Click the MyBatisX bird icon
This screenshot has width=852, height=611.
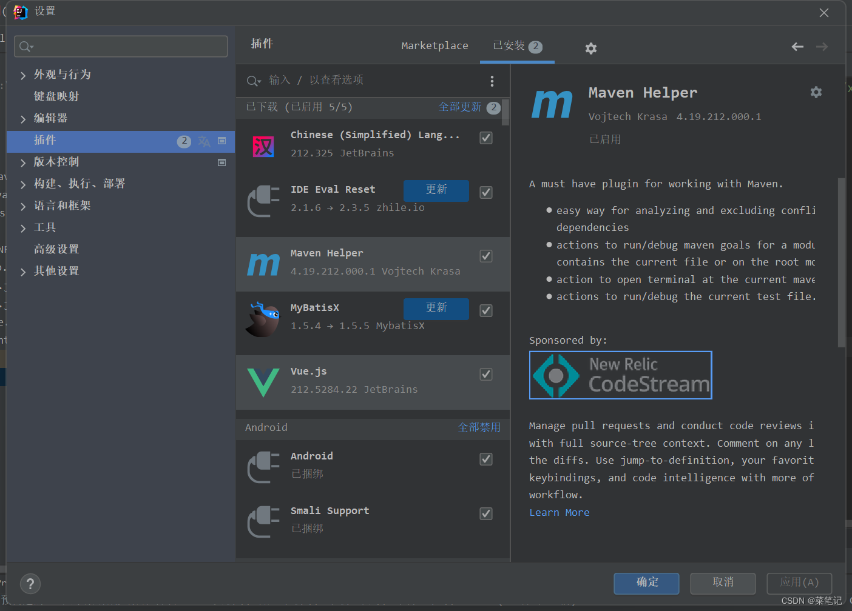click(263, 319)
